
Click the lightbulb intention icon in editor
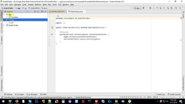(58, 16)
